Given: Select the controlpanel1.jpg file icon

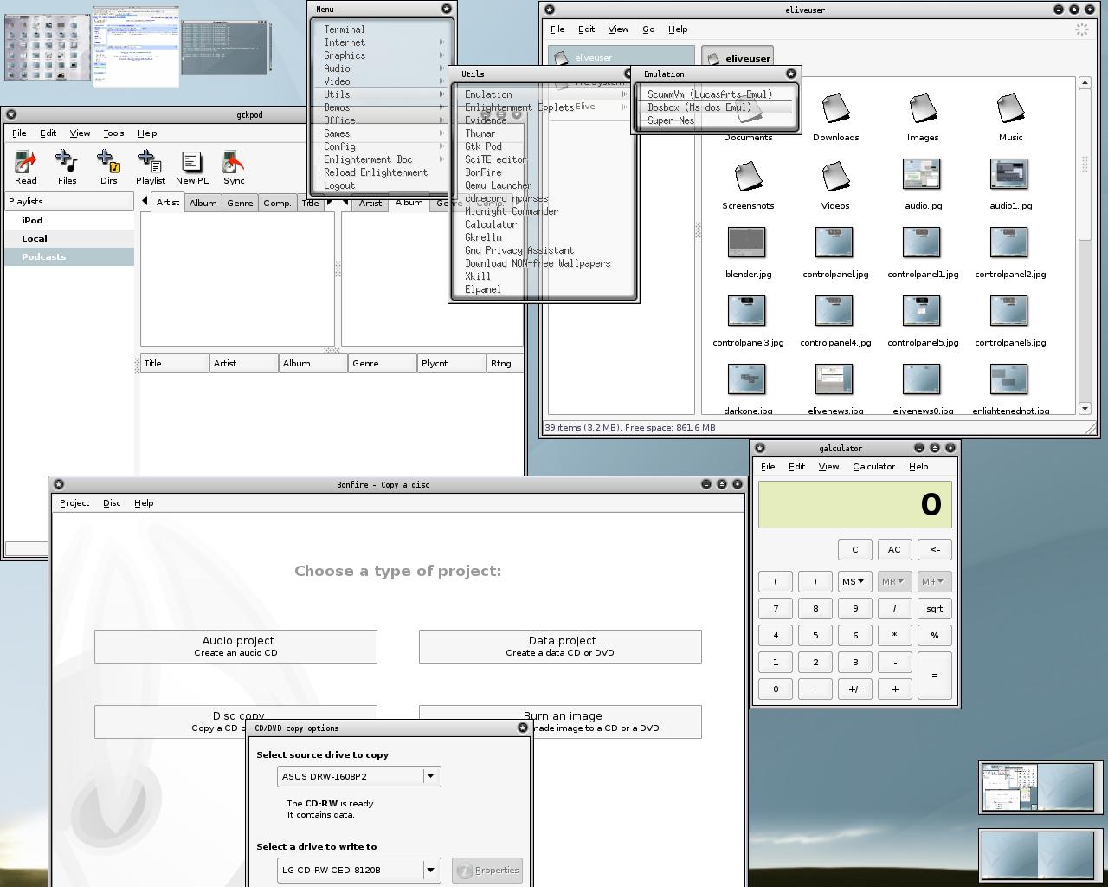Looking at the screenshot, I should 922,243.
